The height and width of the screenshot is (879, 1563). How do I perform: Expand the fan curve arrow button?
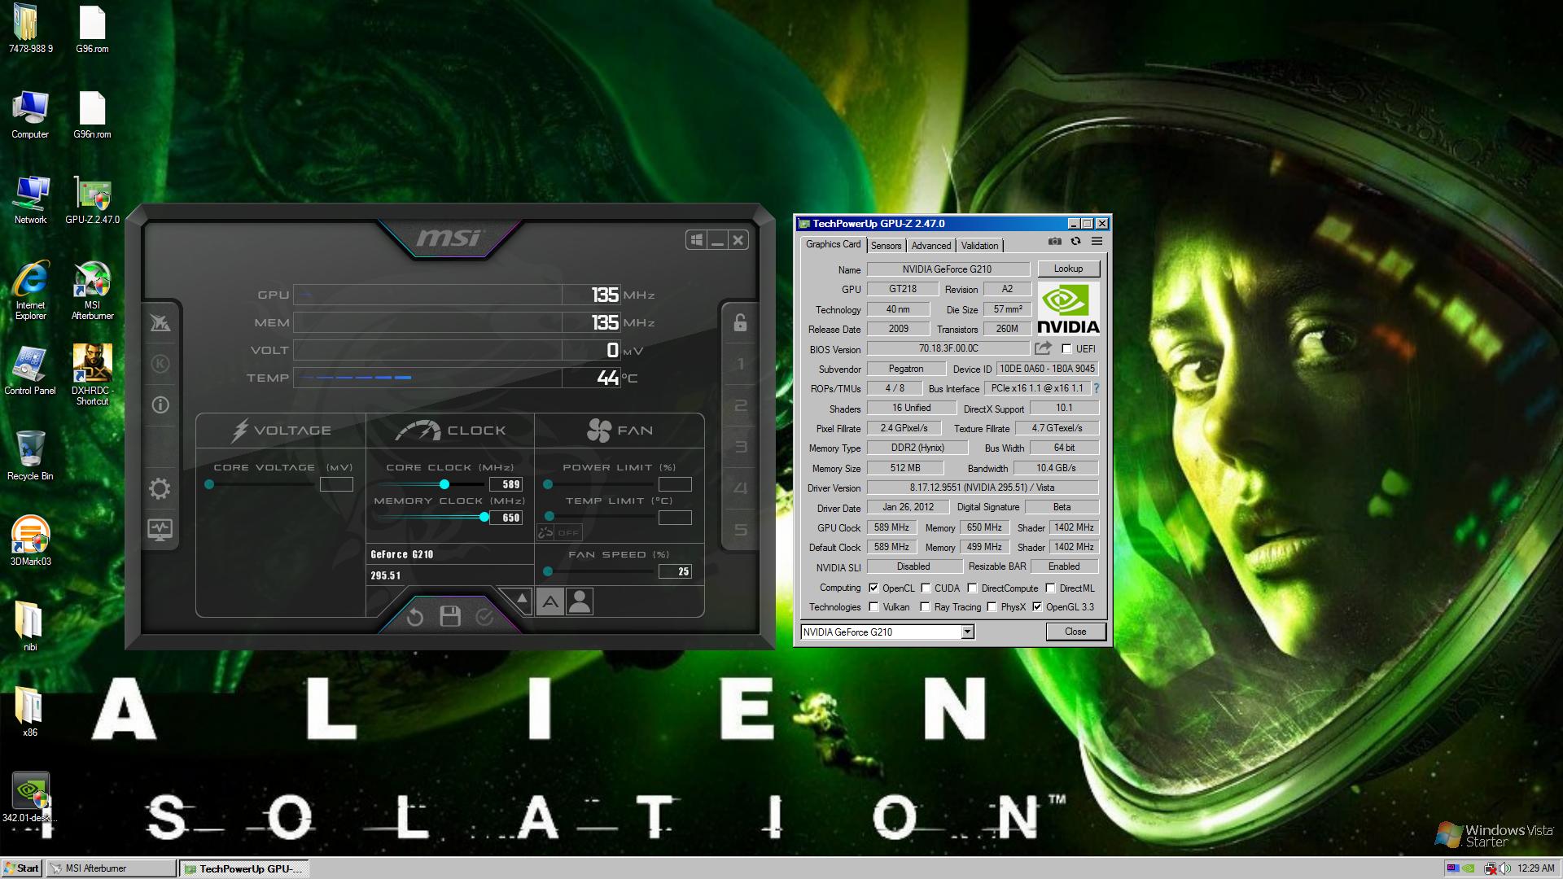click(522, 600)
